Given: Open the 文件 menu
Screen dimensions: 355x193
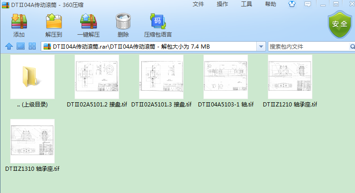Looking at the screenshot, I should pos(198,4).
